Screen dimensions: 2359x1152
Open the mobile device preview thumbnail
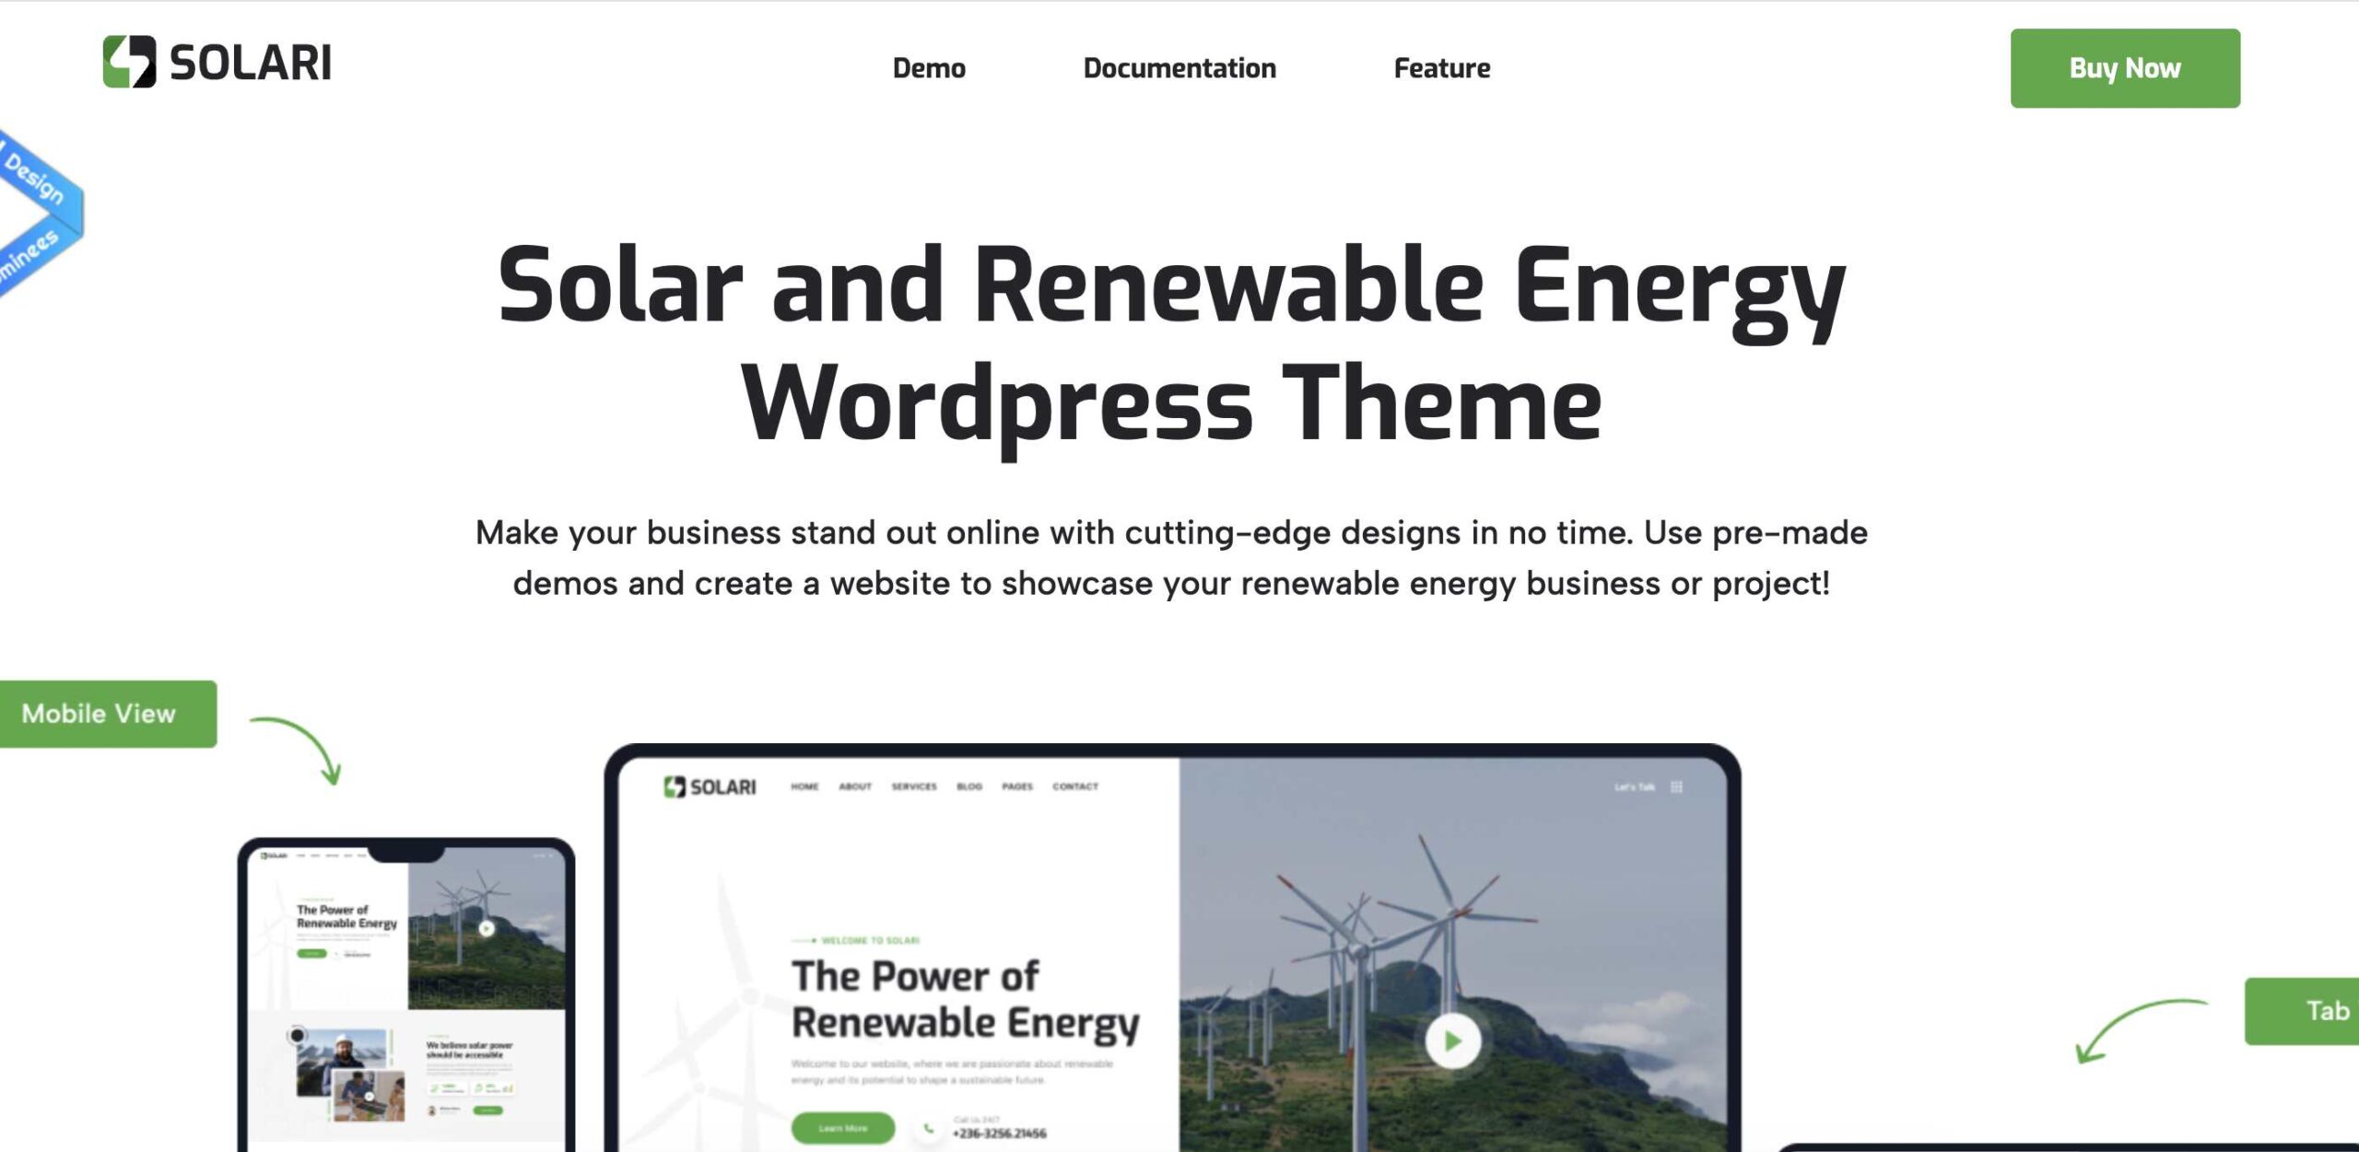(406, 995)
